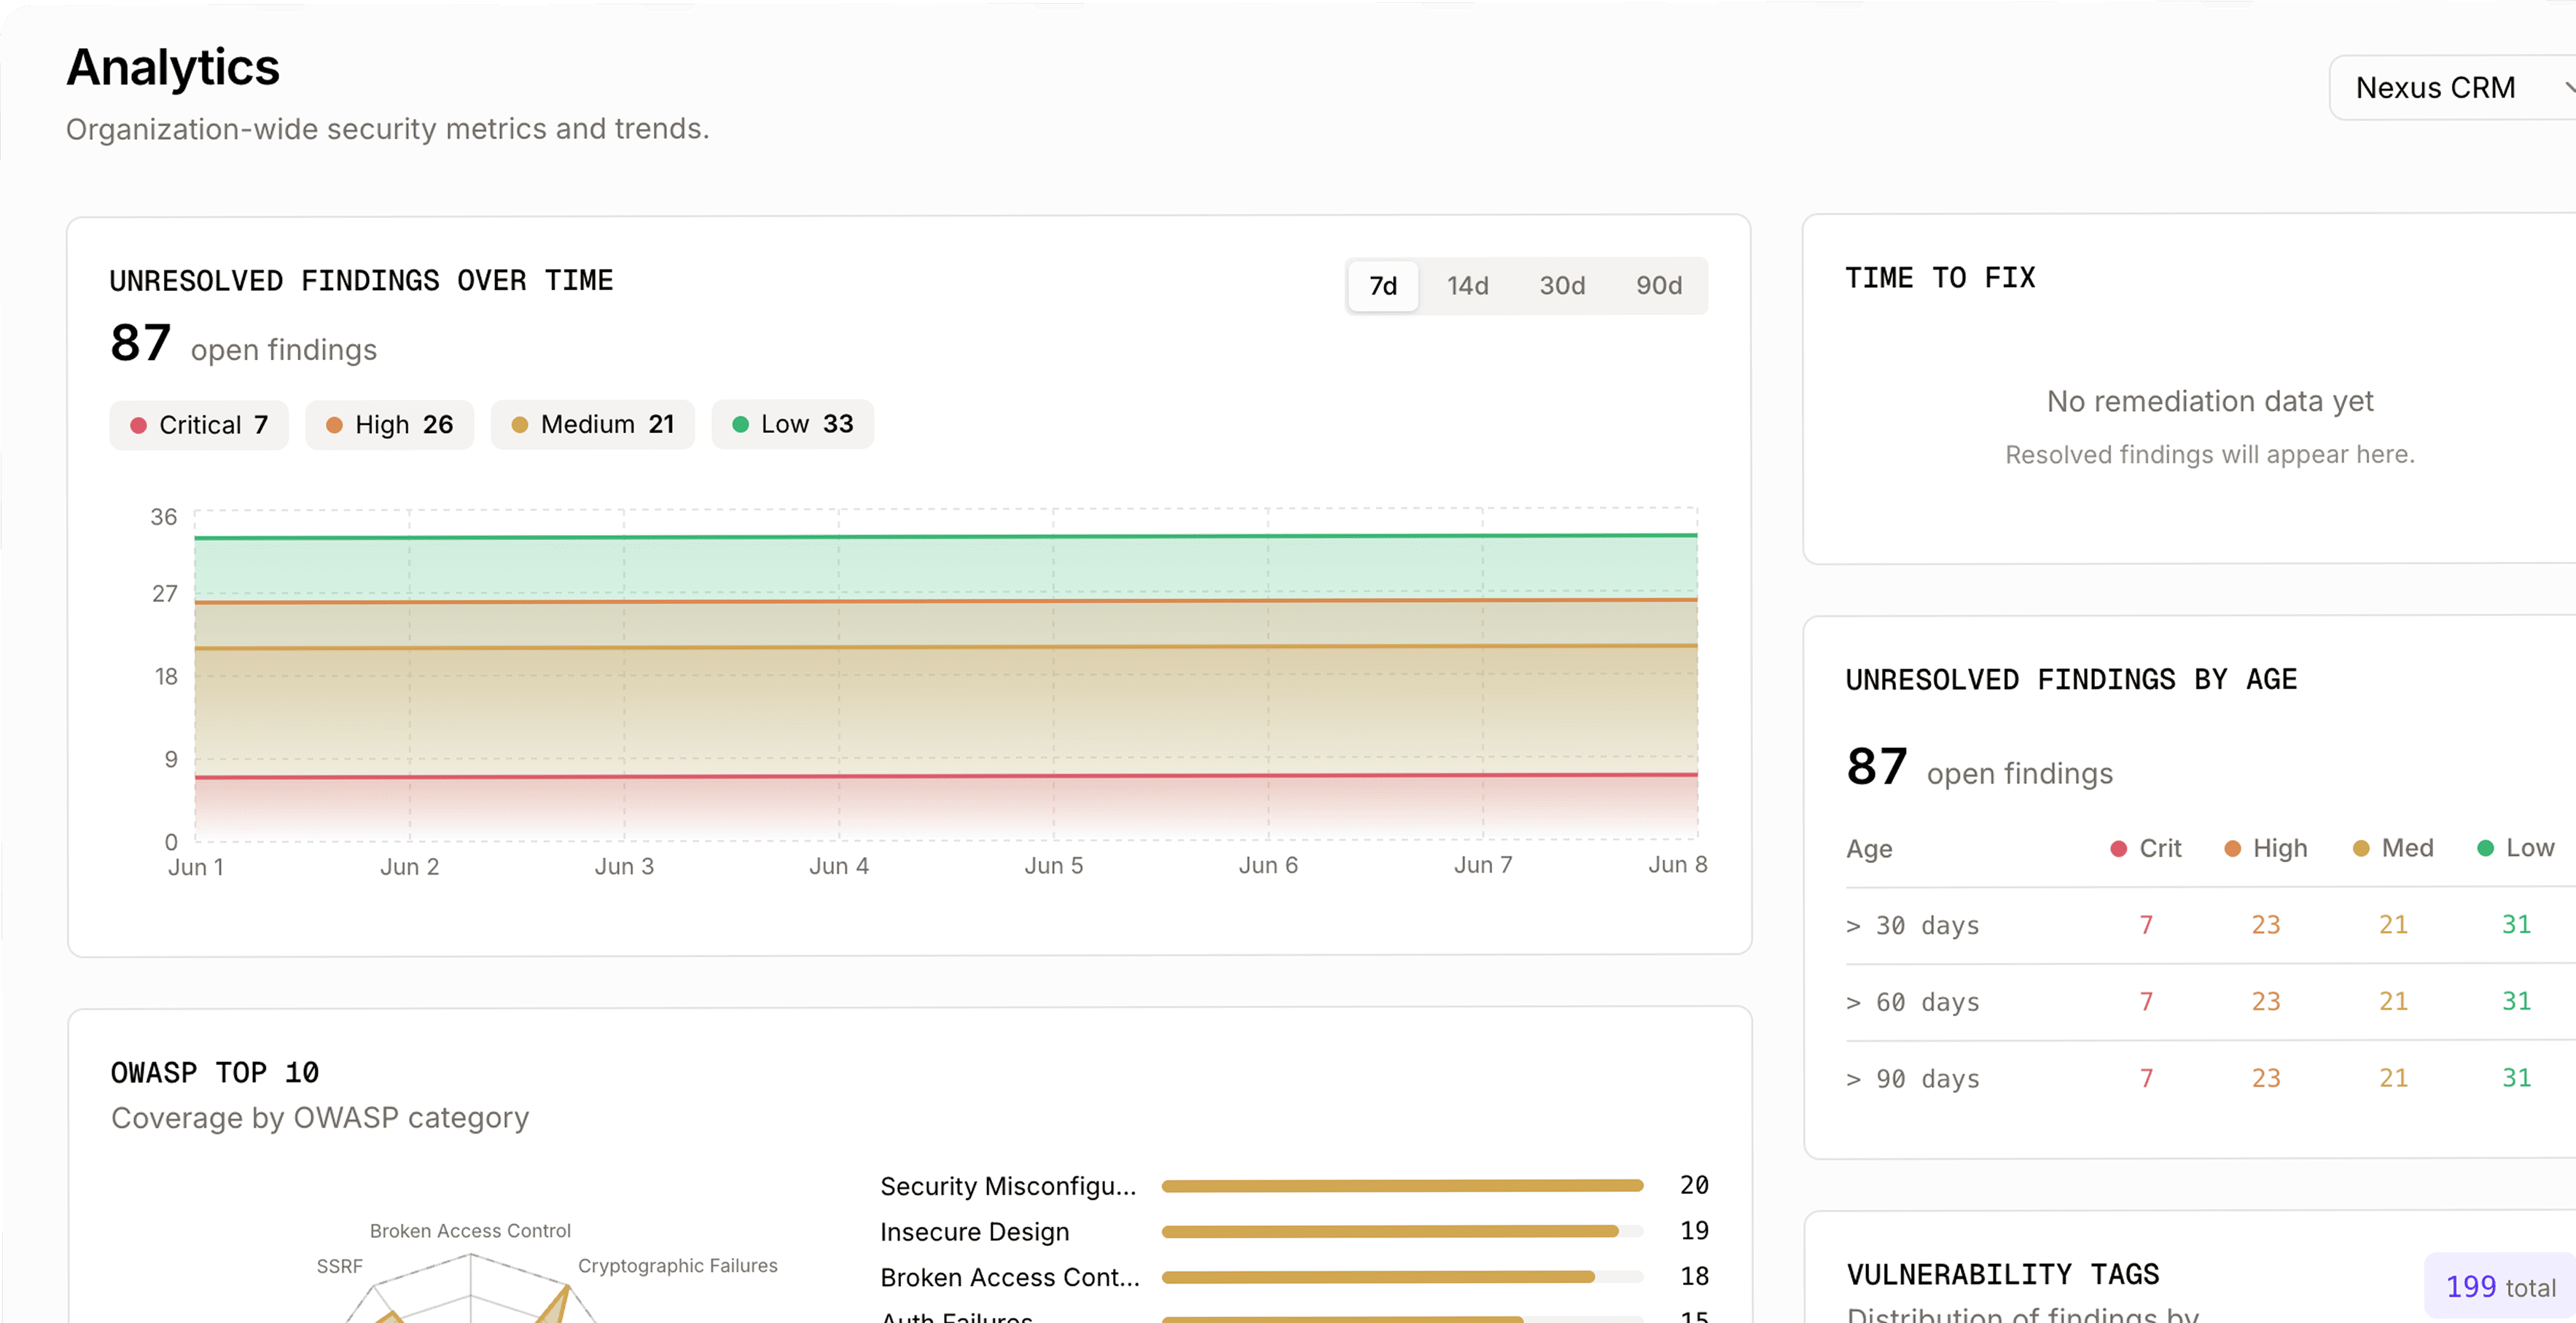The image size is (2576, 1323).
Task: Click the Med column header
Action: coord(2392,849)
